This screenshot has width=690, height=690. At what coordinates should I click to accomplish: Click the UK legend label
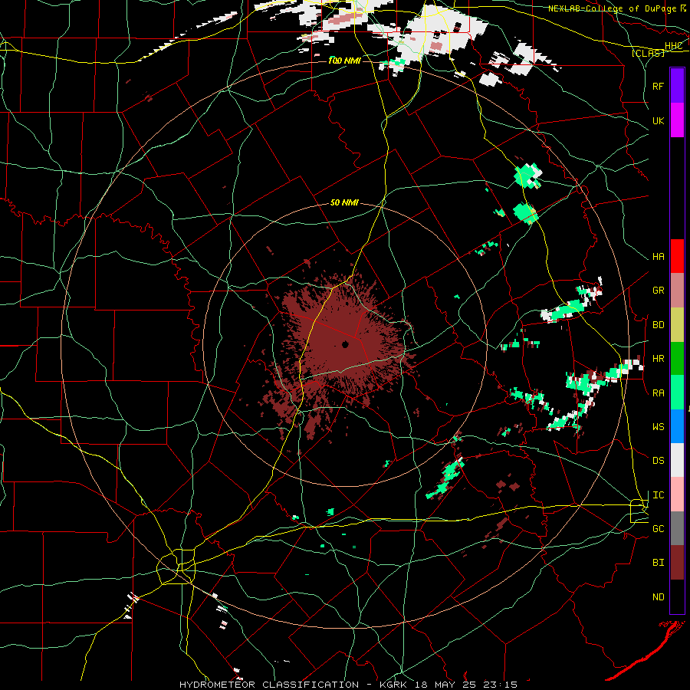tap(659, 120)
